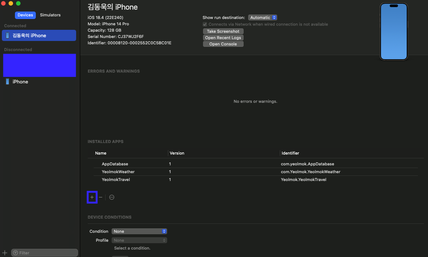Switch to the Simulators tab
This screenshot has width=428, height=257.
(50, 15)
